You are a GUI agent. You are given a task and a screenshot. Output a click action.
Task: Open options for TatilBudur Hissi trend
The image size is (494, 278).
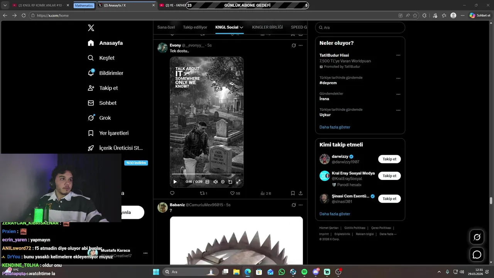pos(398,55)
